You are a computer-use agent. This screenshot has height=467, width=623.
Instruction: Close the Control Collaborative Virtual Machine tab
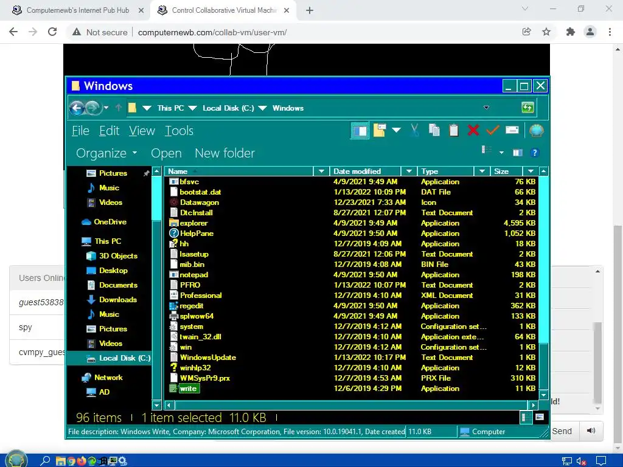point(287,10)
